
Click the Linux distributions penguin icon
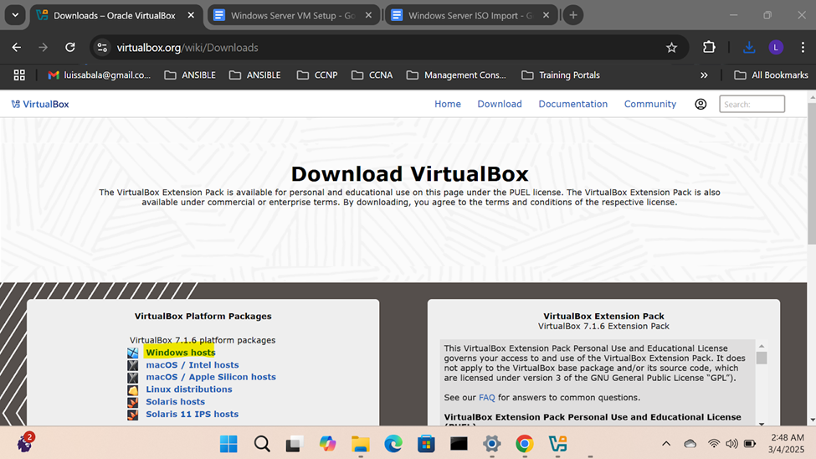coord(133,389)
